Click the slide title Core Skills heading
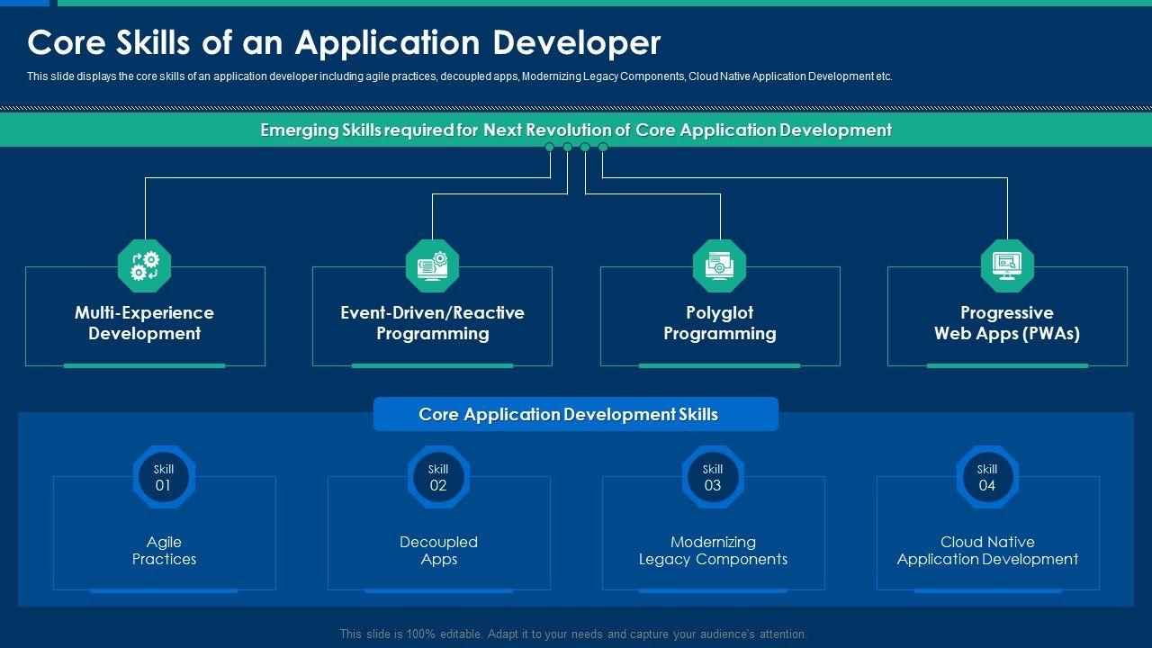 [344, 42]
